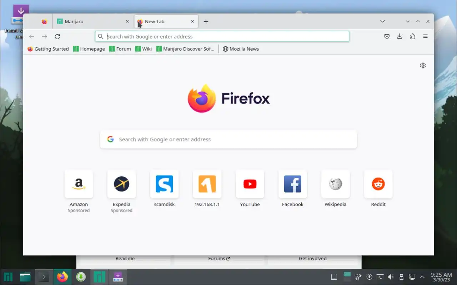Focus the address bar

[222, 36]
